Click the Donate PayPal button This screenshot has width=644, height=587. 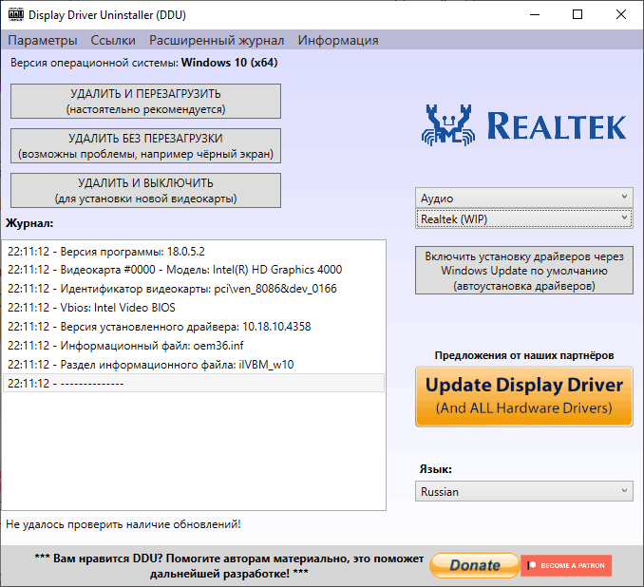pos(475,565)
